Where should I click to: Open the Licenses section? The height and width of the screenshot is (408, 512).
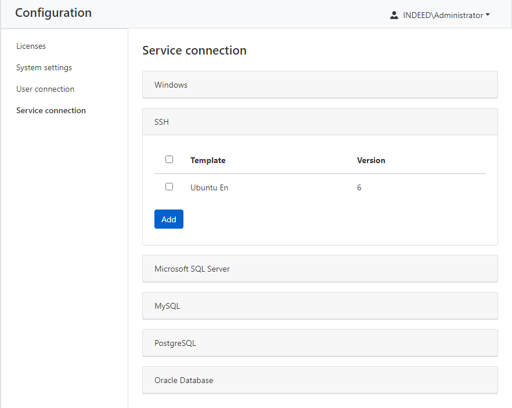click(x=31, y=46)
